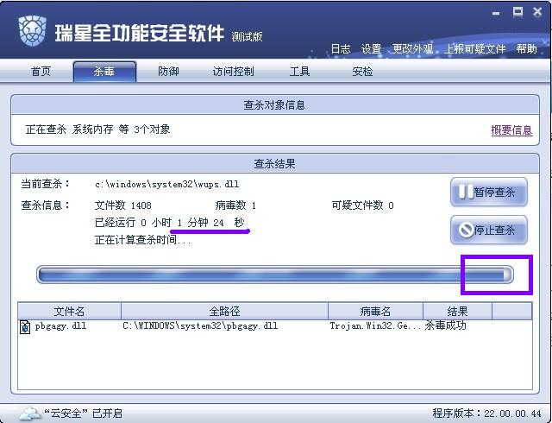Click the 正在查杀 系统内存 等 3个对象 text

[97, 129]
